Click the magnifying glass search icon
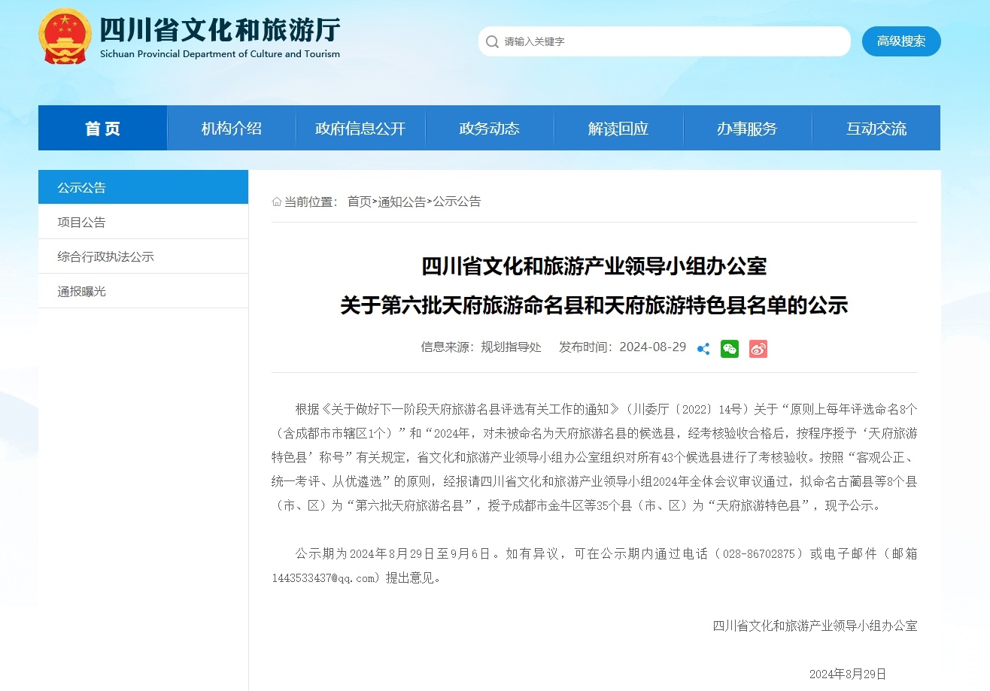The image size is (990, 691). click(492, 41)
